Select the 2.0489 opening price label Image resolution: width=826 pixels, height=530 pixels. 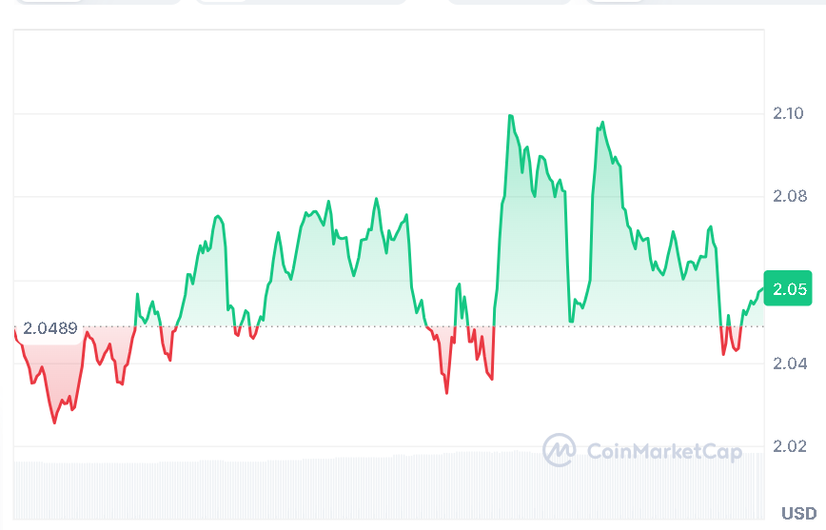click(49, 328)
